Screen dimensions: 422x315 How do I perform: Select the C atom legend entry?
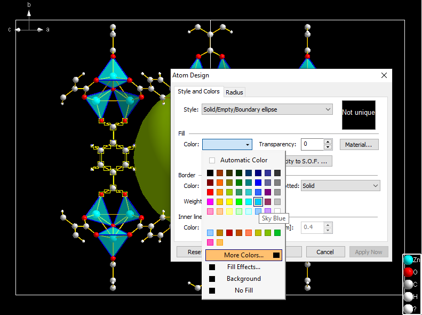pos(408,285)
